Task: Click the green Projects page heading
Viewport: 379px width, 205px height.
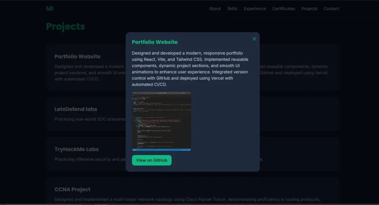Action: 66,26
